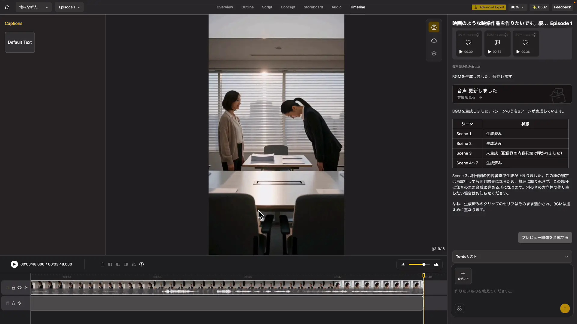Click プレビュー映像を合成する button
Viewport: 577px width, 324px height.
[545, 238]
